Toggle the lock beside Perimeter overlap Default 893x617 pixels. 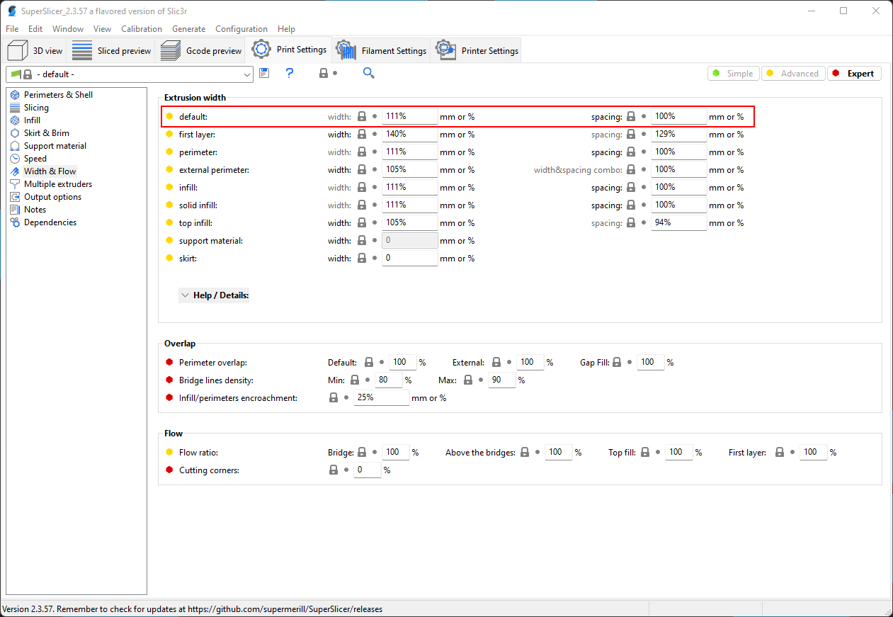pos(369,362)
